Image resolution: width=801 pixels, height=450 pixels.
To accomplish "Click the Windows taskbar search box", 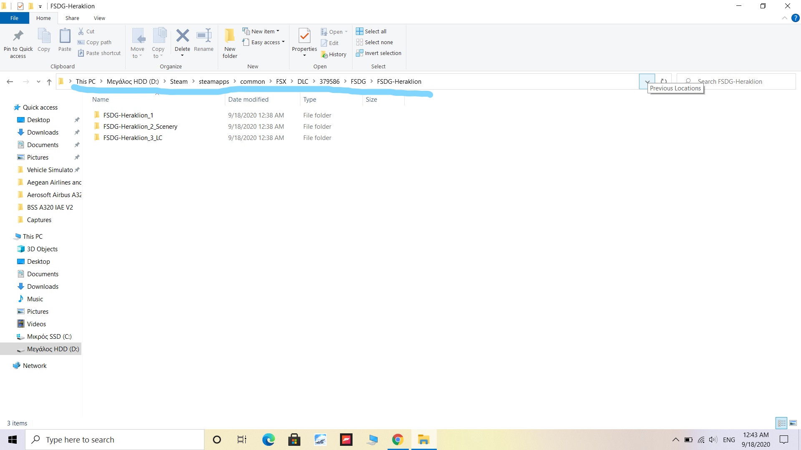I will pyautogui.click(x=115, y=440).
